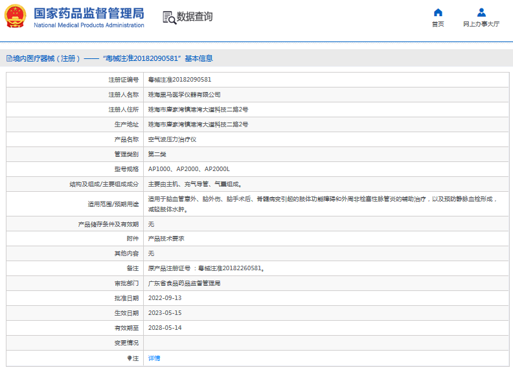Click the 数据查询 label
This screenshot has height=372, width=513.
(195, 16)
